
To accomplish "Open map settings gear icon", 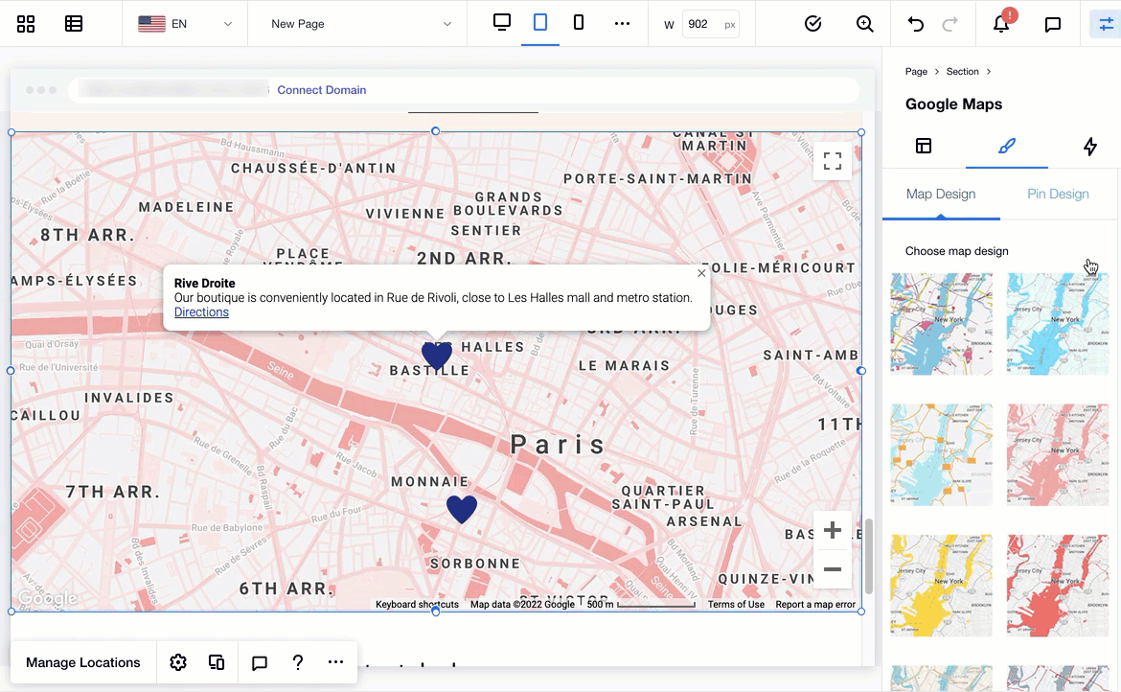I will [178, 662].
